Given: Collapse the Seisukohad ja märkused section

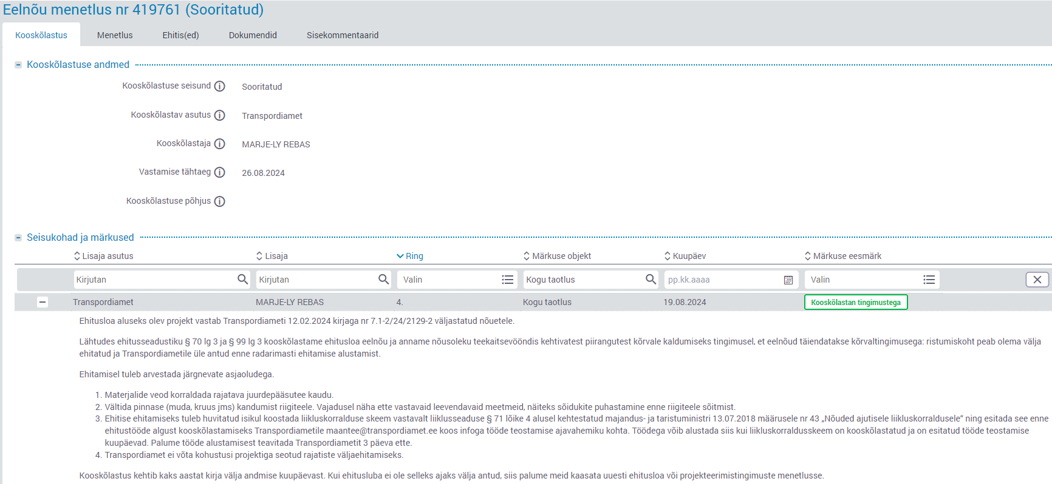Looking at the screenshot, I should click(18, 238).
